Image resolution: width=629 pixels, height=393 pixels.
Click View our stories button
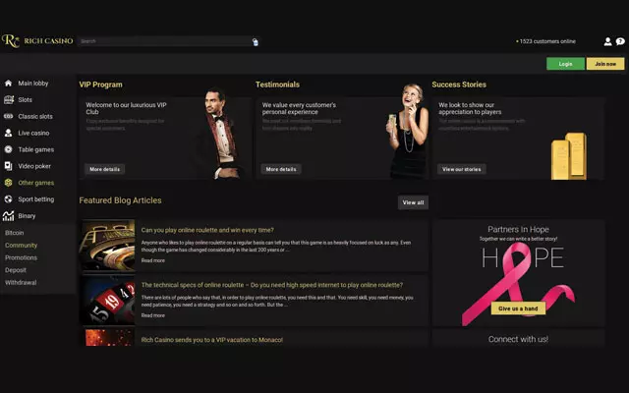pyautogui.click(x=461, y=169)
